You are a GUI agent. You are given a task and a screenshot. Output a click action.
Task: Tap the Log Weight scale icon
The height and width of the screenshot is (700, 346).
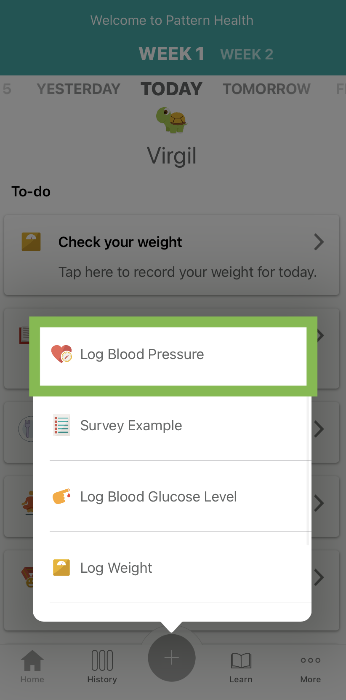pos(61,568)
